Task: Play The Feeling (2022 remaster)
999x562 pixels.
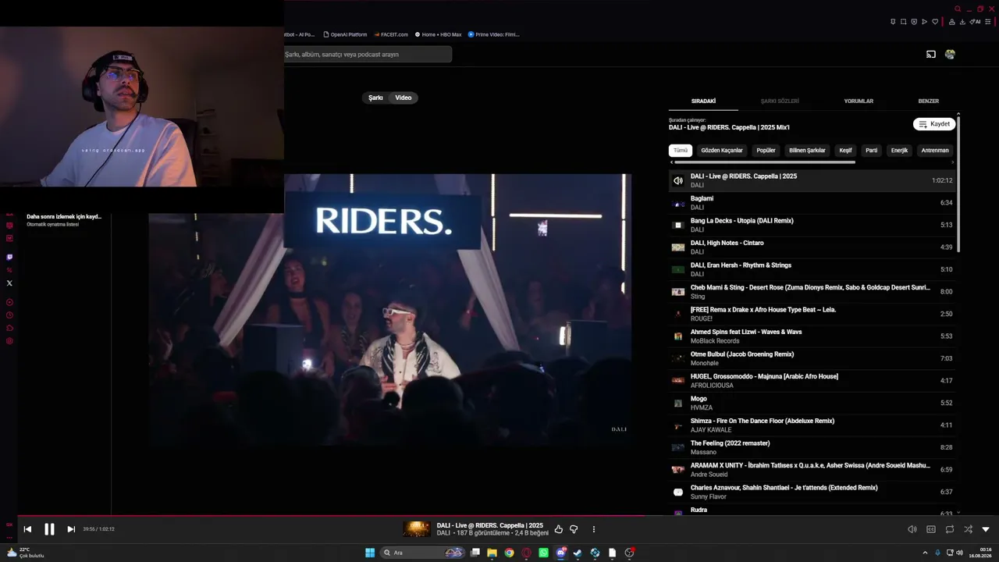Action: click(x=812, y=447)
